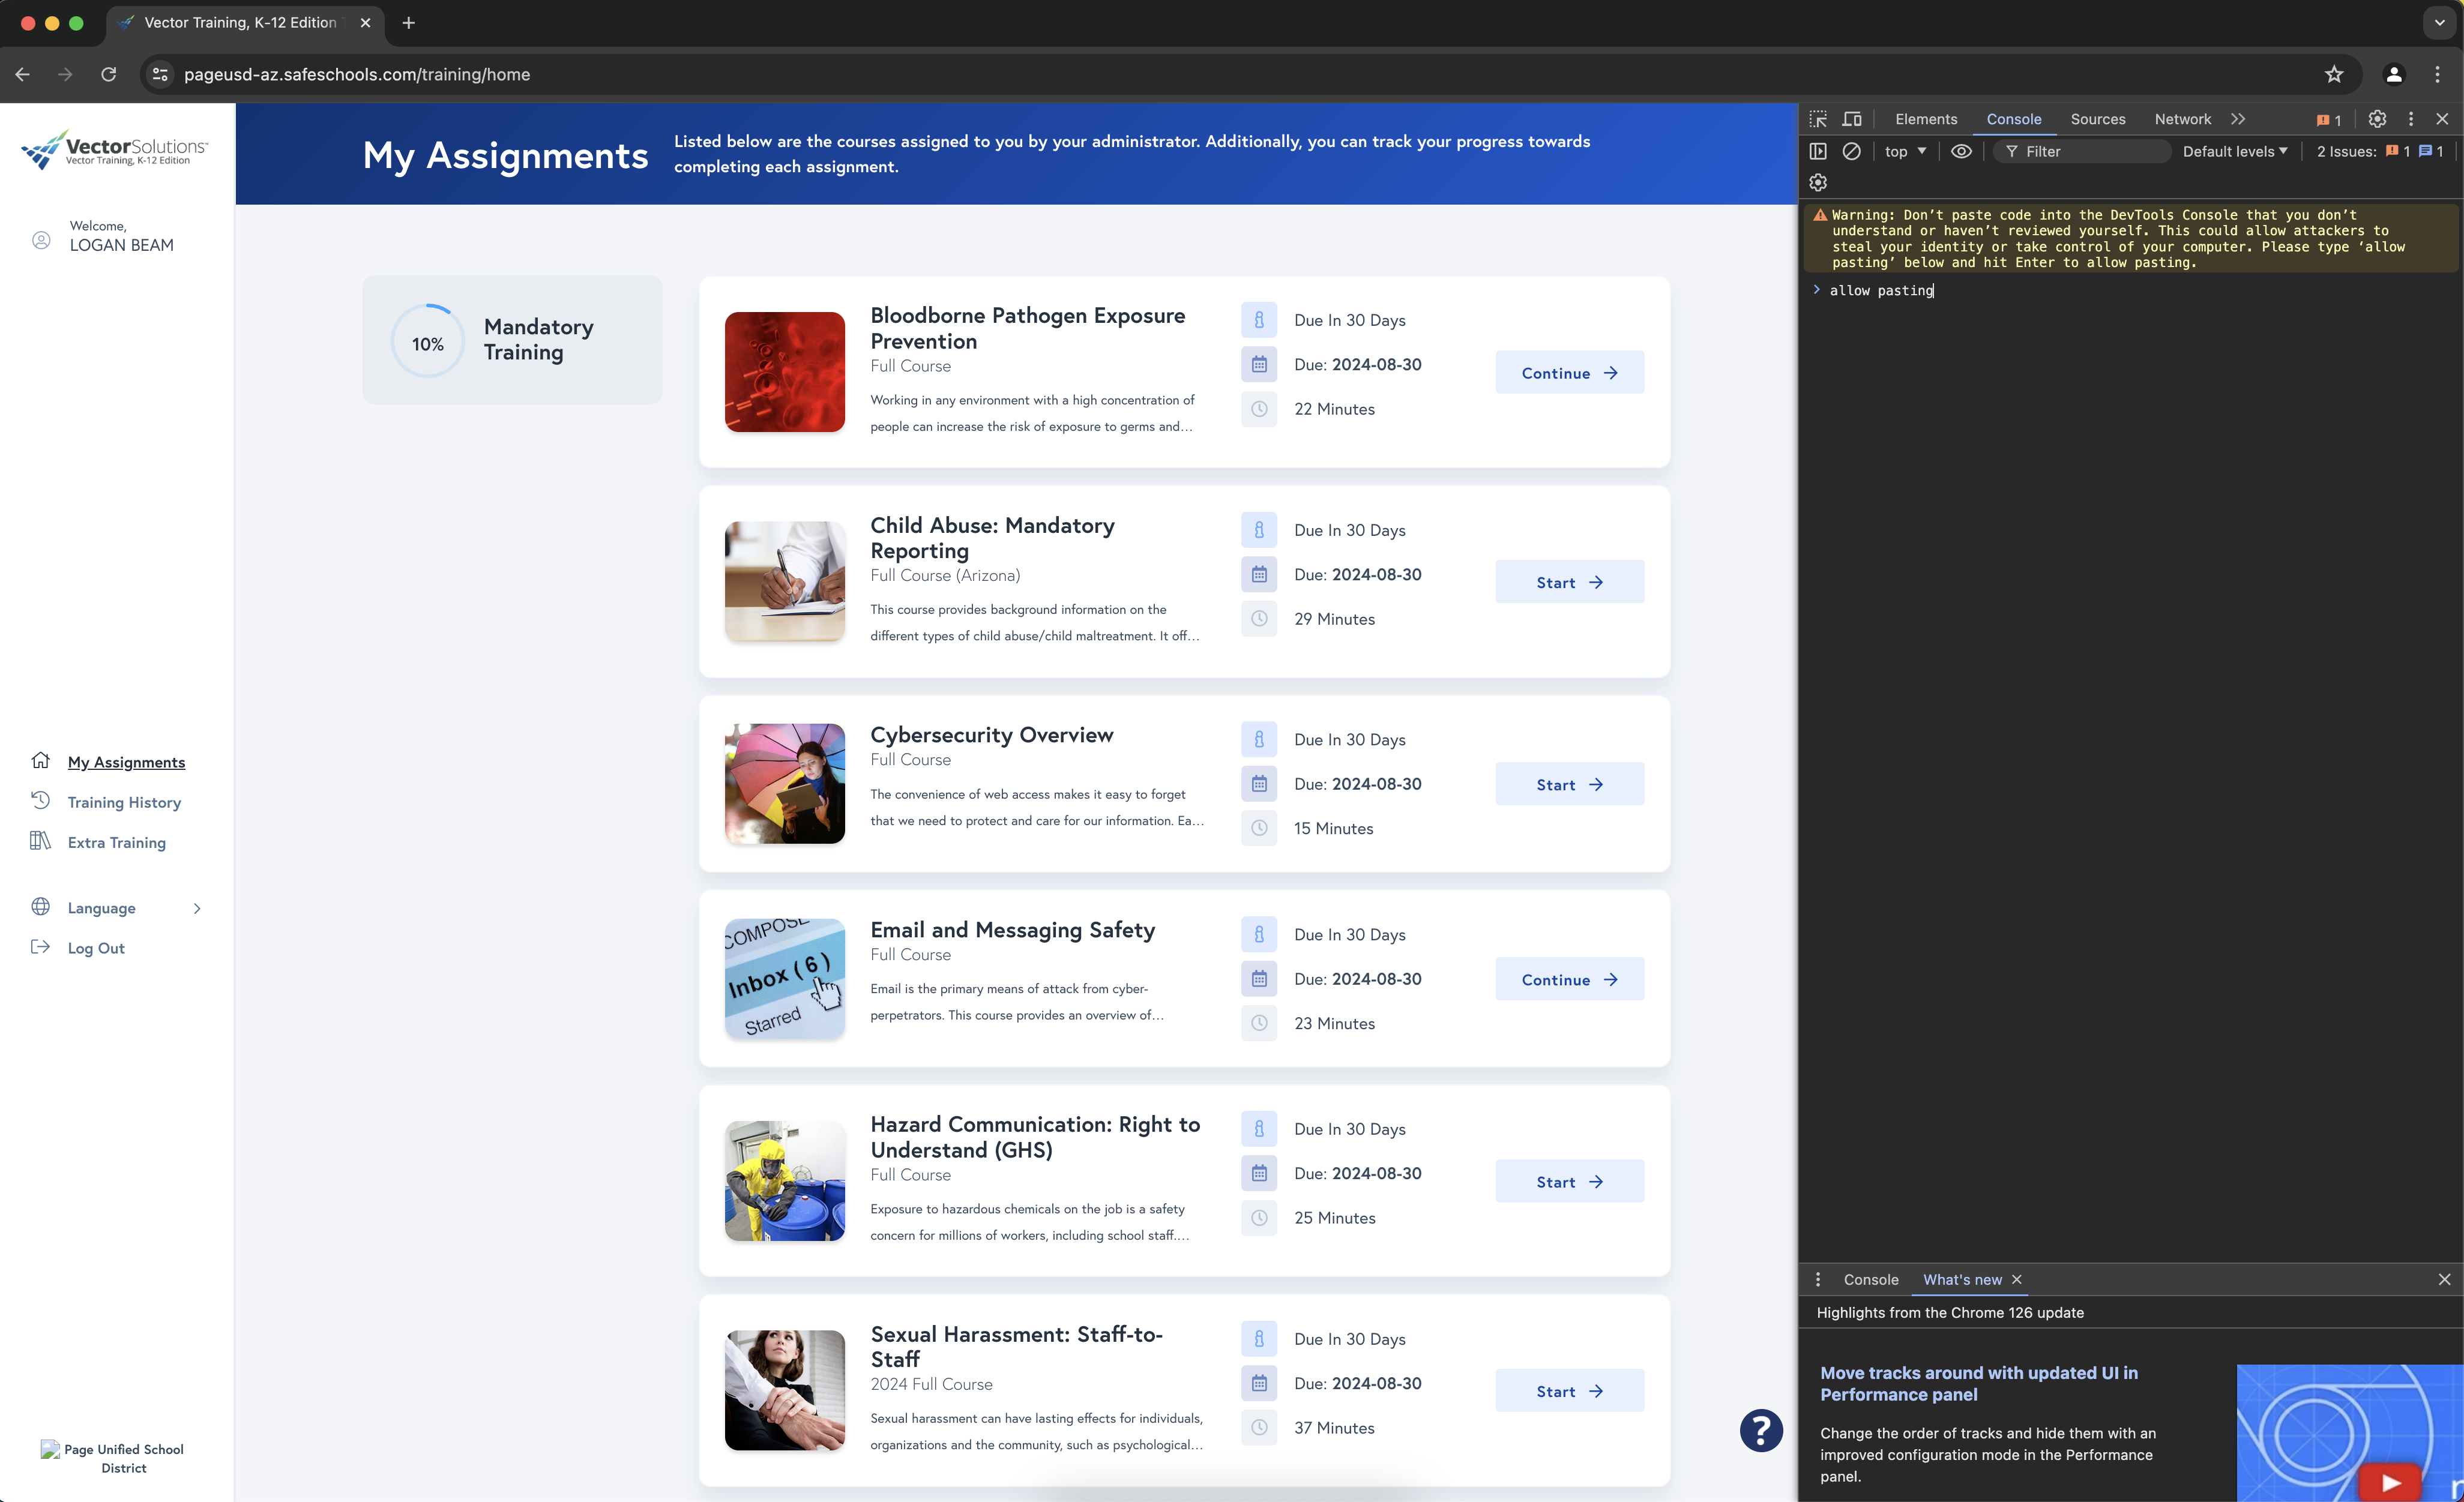Switch to the Sources tab
This screenshot has height=1502, width=2464.
(x=2097, y=119)
